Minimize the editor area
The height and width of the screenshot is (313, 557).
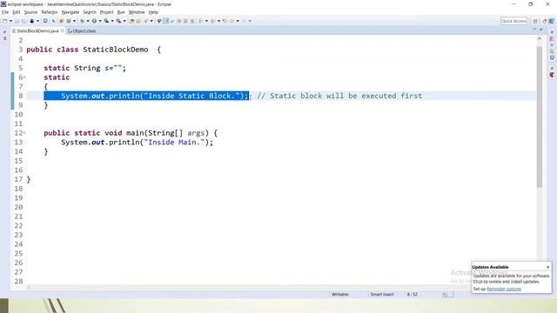pyautogui.click(x=534, y=30)
